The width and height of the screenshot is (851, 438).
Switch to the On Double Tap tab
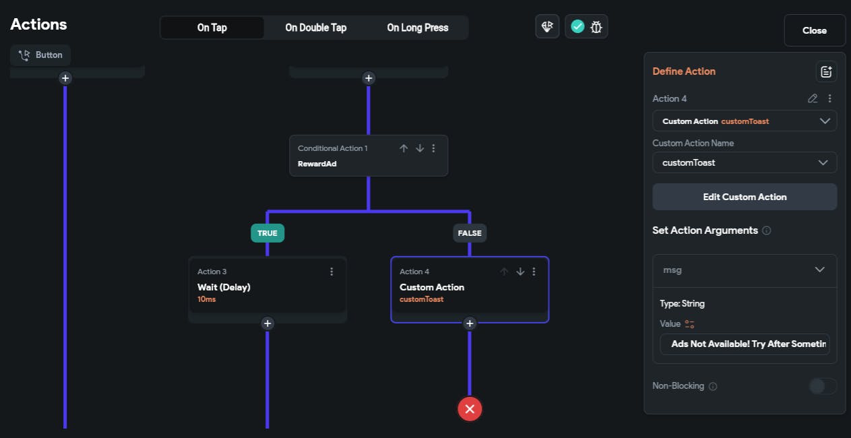315,28
